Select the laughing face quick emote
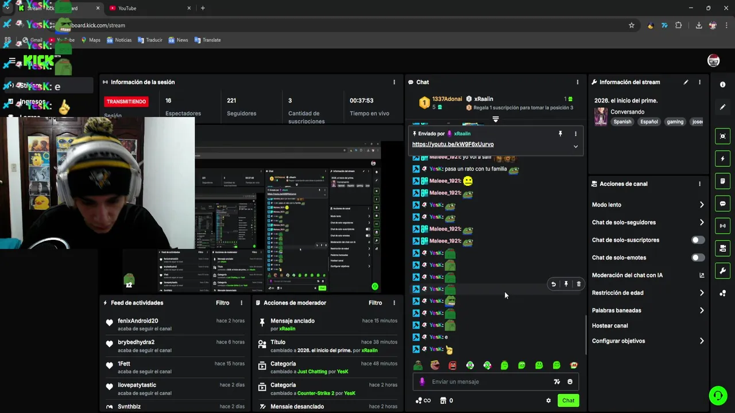735x413 pixels. pos(435,365)
